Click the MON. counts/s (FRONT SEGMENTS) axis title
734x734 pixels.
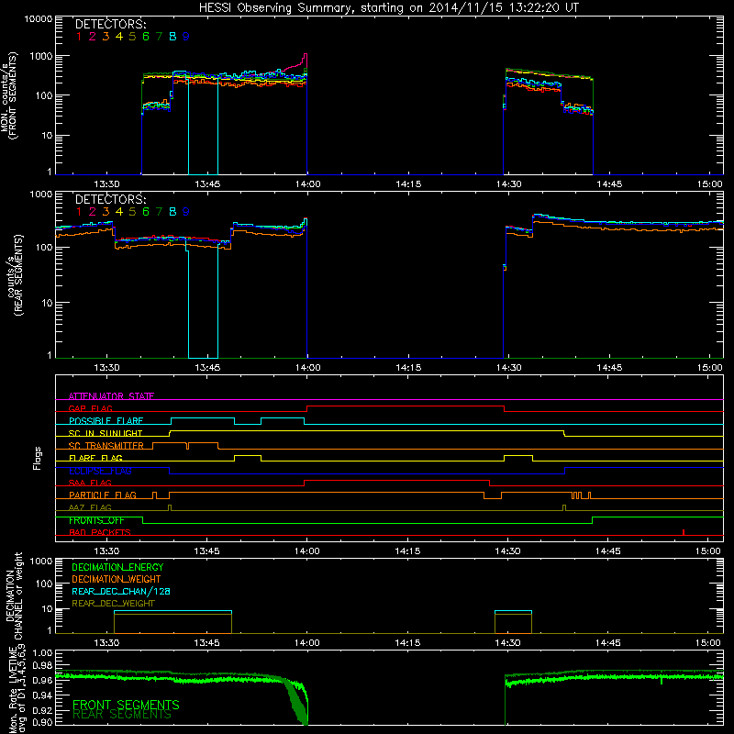(x=9, y=96)
